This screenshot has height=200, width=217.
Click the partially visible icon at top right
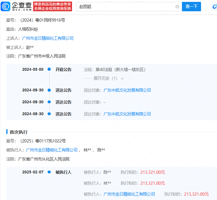(x=214, y=6)
